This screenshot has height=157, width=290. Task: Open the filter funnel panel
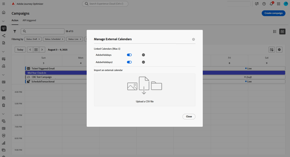click(x=15, y=31)
